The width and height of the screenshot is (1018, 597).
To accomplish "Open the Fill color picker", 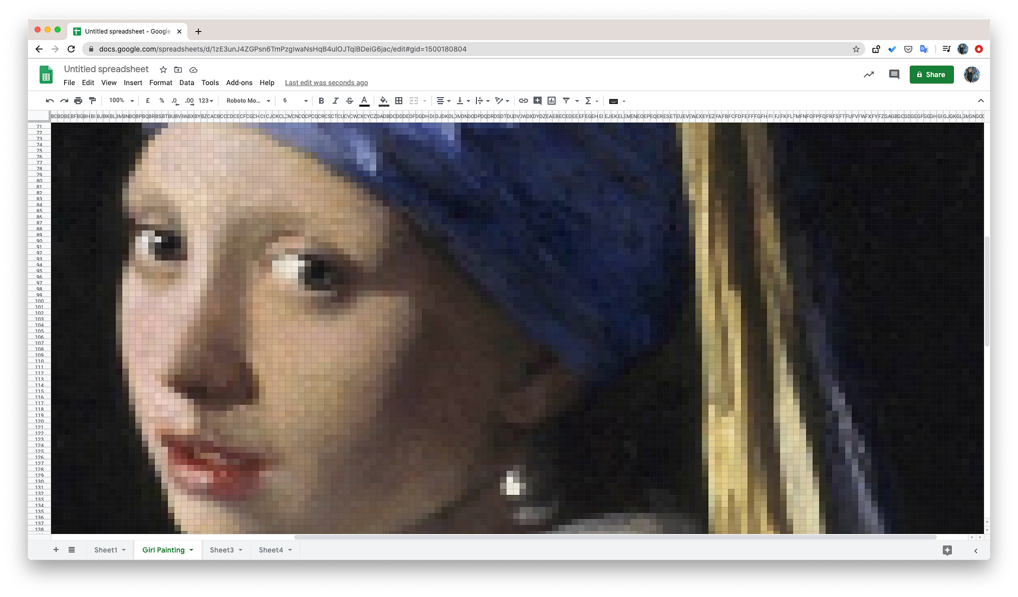I will [384, 100].
